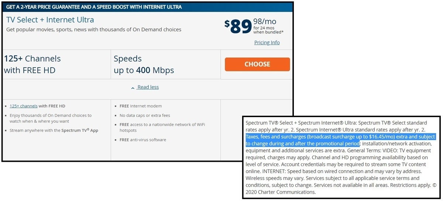The image size is (443, 201).
Task: Click the FREE anti-virus software bullet
Action: [x=143, y=140]
